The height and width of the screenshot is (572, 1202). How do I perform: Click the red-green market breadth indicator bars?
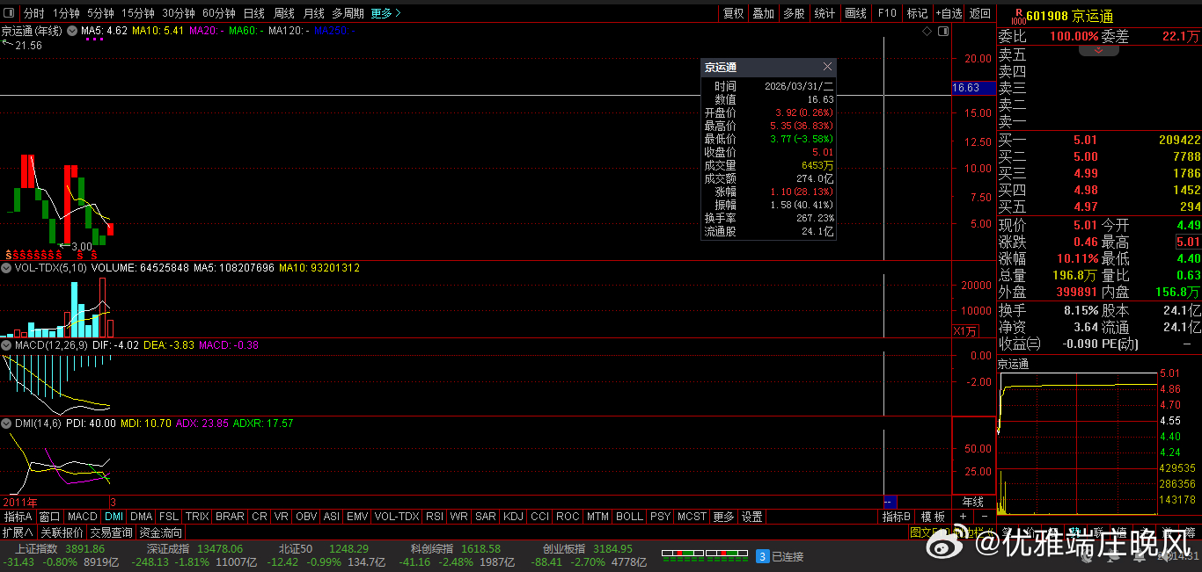(x=704, y=556)
